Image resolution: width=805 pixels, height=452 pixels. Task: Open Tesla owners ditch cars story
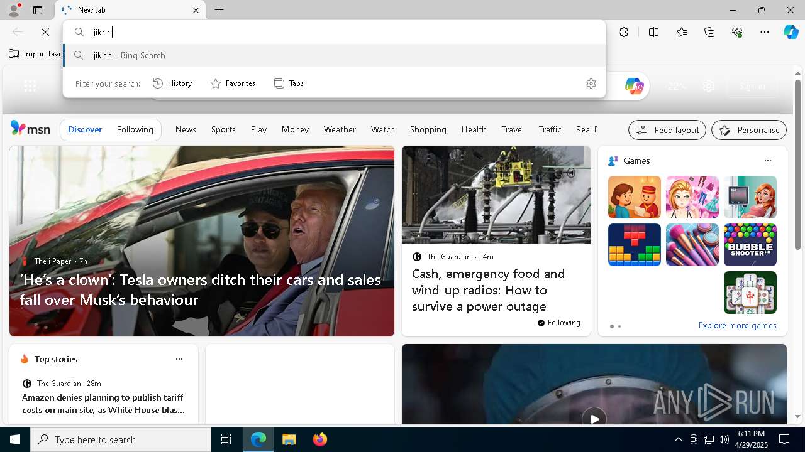pos(200,289)
